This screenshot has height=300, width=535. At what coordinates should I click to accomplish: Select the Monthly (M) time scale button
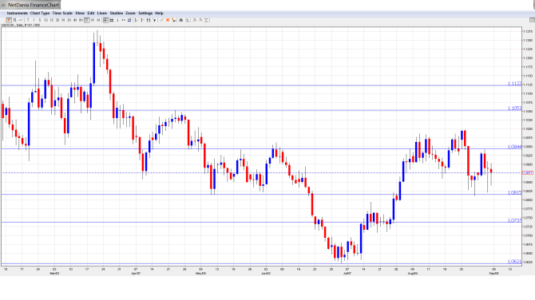click(x=98, y=20)
